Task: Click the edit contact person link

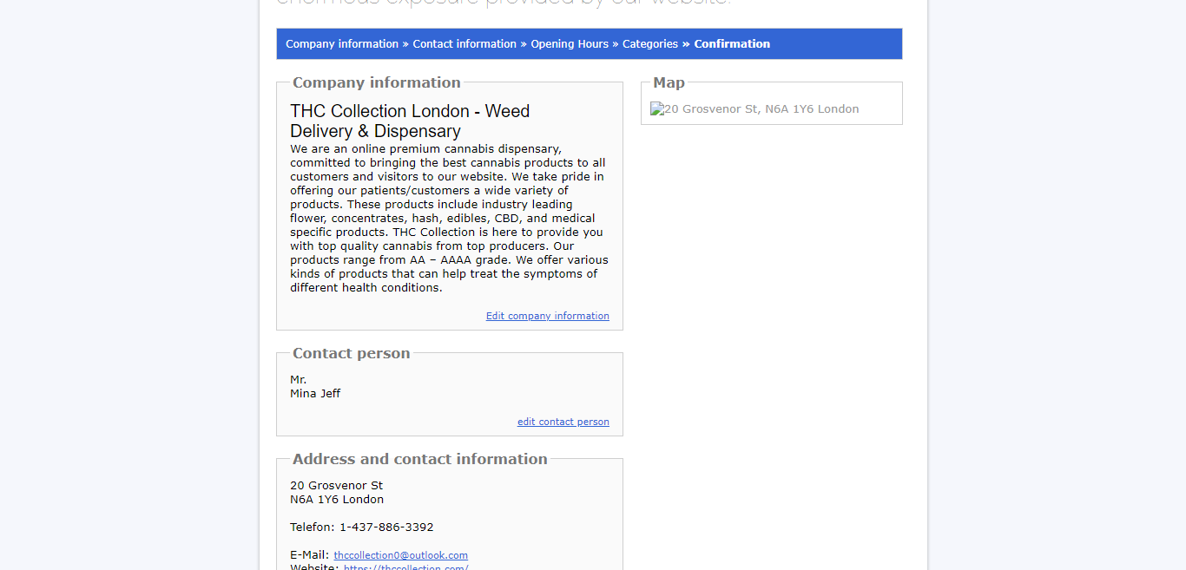Action: click(563, 423)
